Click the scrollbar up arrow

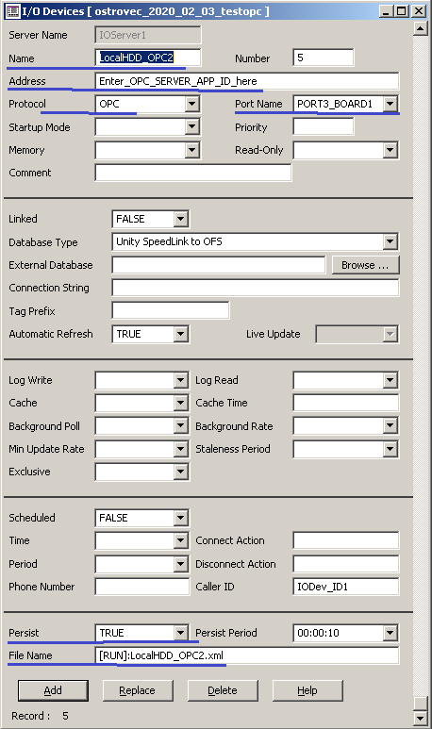pos(420,29)
